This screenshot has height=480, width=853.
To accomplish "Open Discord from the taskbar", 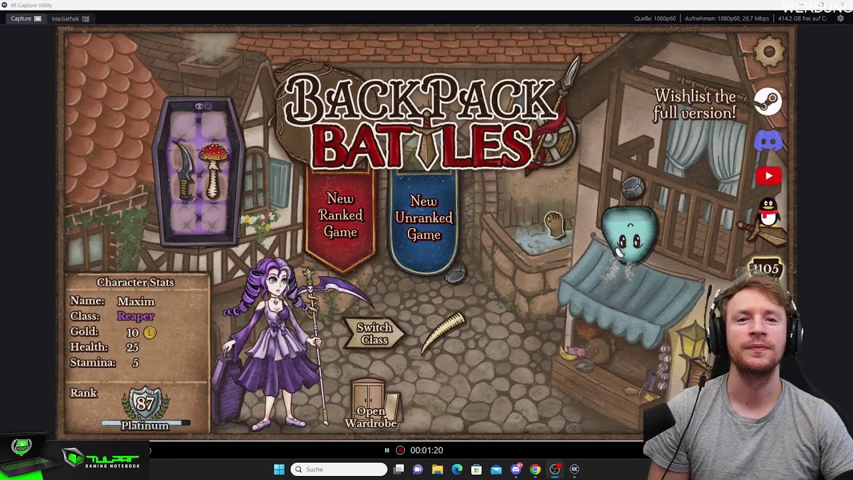I will click(x=516, y=469).
